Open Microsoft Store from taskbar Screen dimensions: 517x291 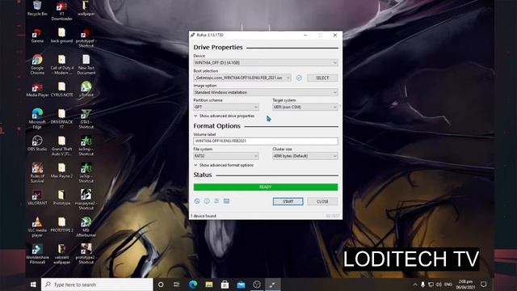[225, 285]
